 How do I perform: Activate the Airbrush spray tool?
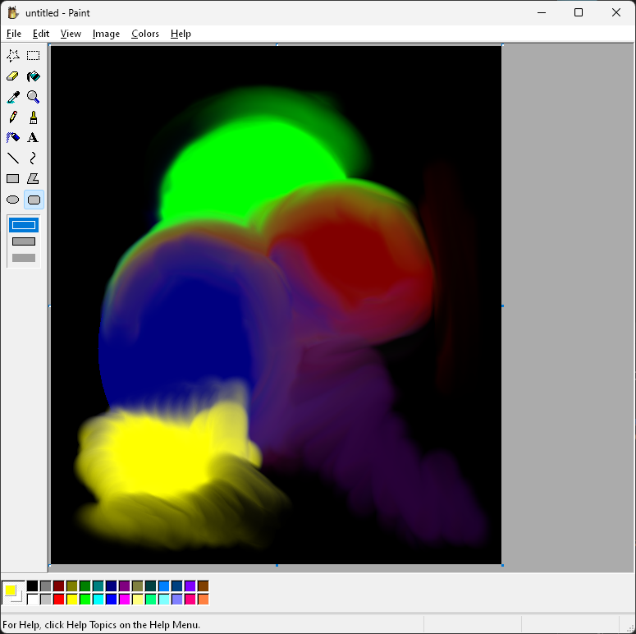click(x=13, y=138)
